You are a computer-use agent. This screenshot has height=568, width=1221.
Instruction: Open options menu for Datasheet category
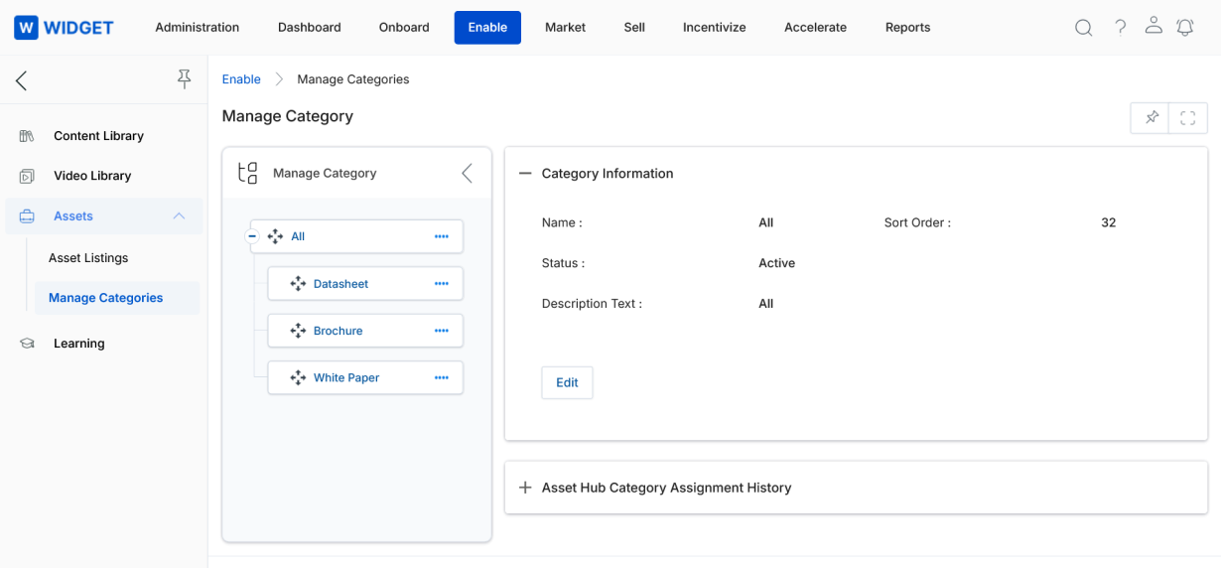pyautogui.click(x=442, y=284)
